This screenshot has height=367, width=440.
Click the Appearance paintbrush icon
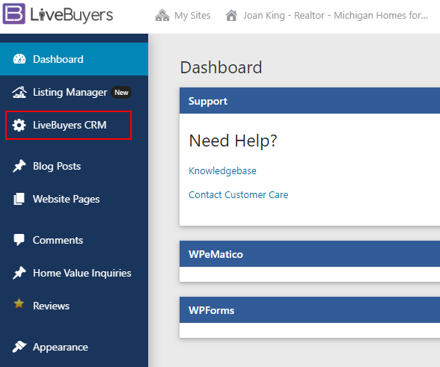19,347
